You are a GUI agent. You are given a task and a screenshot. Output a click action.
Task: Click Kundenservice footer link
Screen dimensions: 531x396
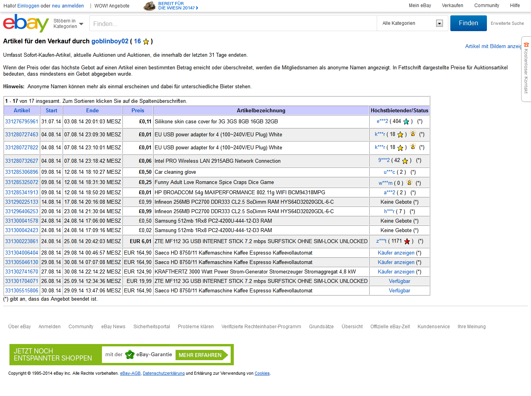[433, 327]
